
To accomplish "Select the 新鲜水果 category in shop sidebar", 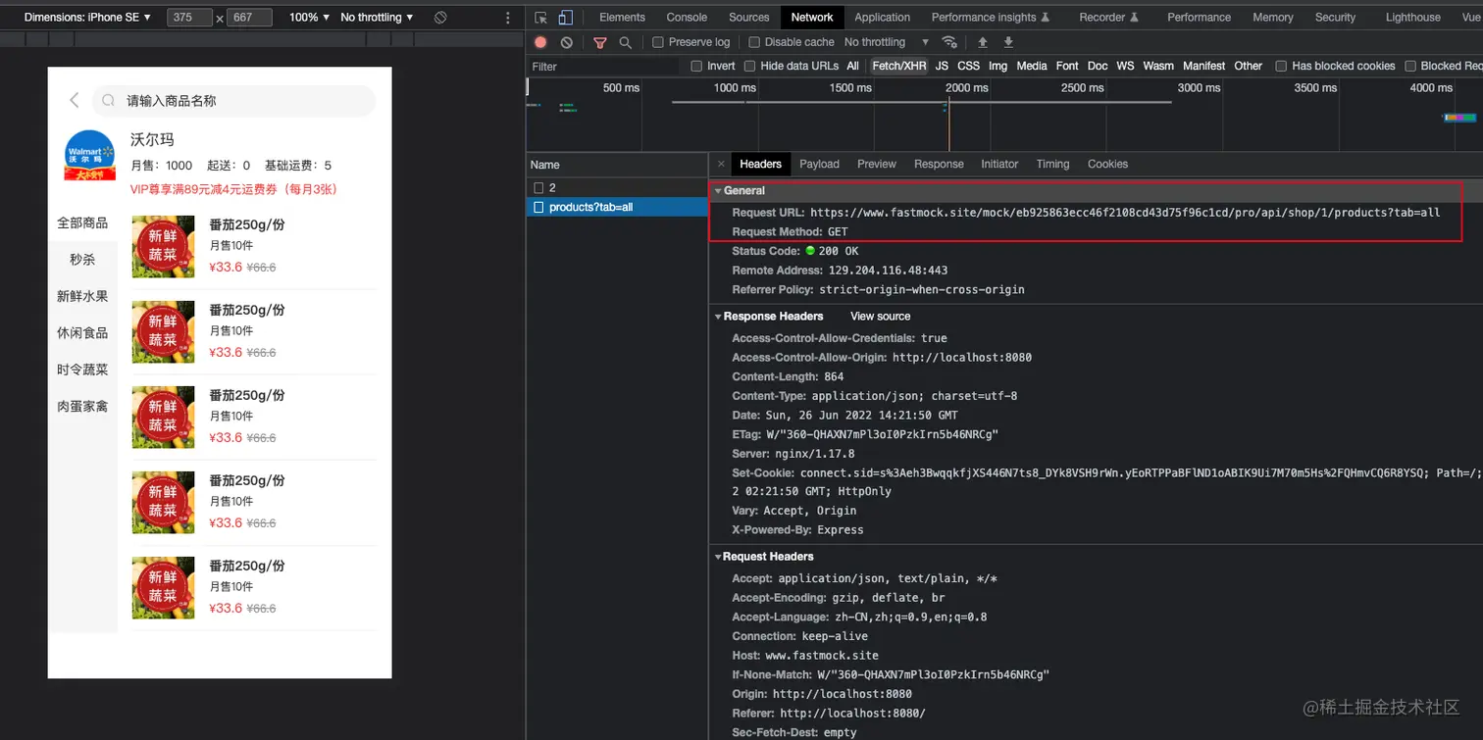I will click(82, 296).
